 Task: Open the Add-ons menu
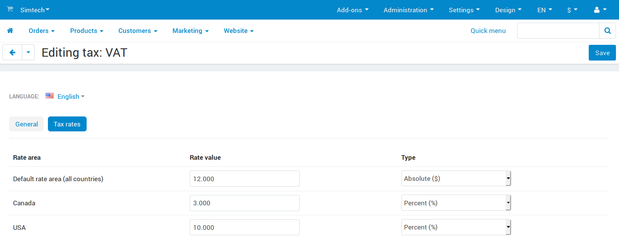(353, 10)
